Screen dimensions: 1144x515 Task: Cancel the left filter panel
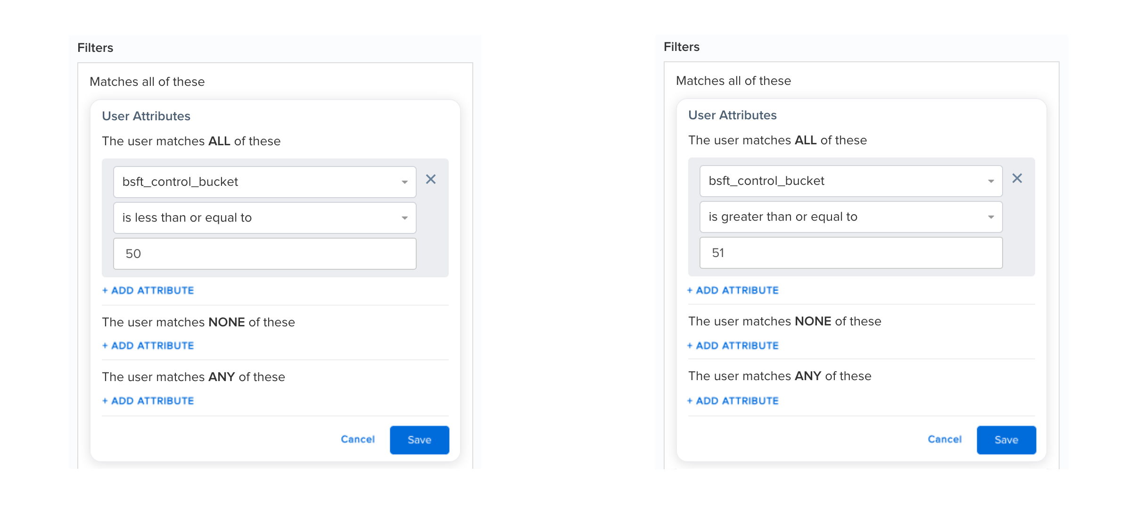pos(358,440)
